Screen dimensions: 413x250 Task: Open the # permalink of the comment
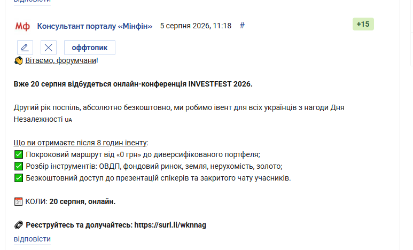[x=242, y=26]
